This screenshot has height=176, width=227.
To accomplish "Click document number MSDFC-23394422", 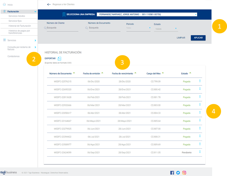I will 62,137.
